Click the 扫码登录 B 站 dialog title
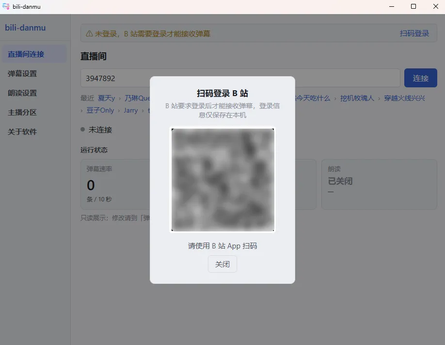Viewport: 445px width, 345px height. coord(222,93)
